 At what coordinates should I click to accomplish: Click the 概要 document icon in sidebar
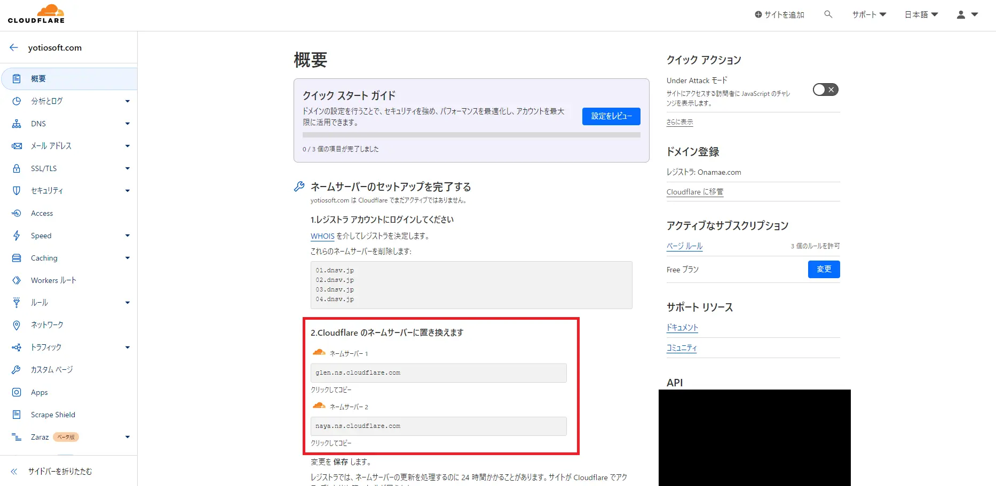click(x=17, y=78)
